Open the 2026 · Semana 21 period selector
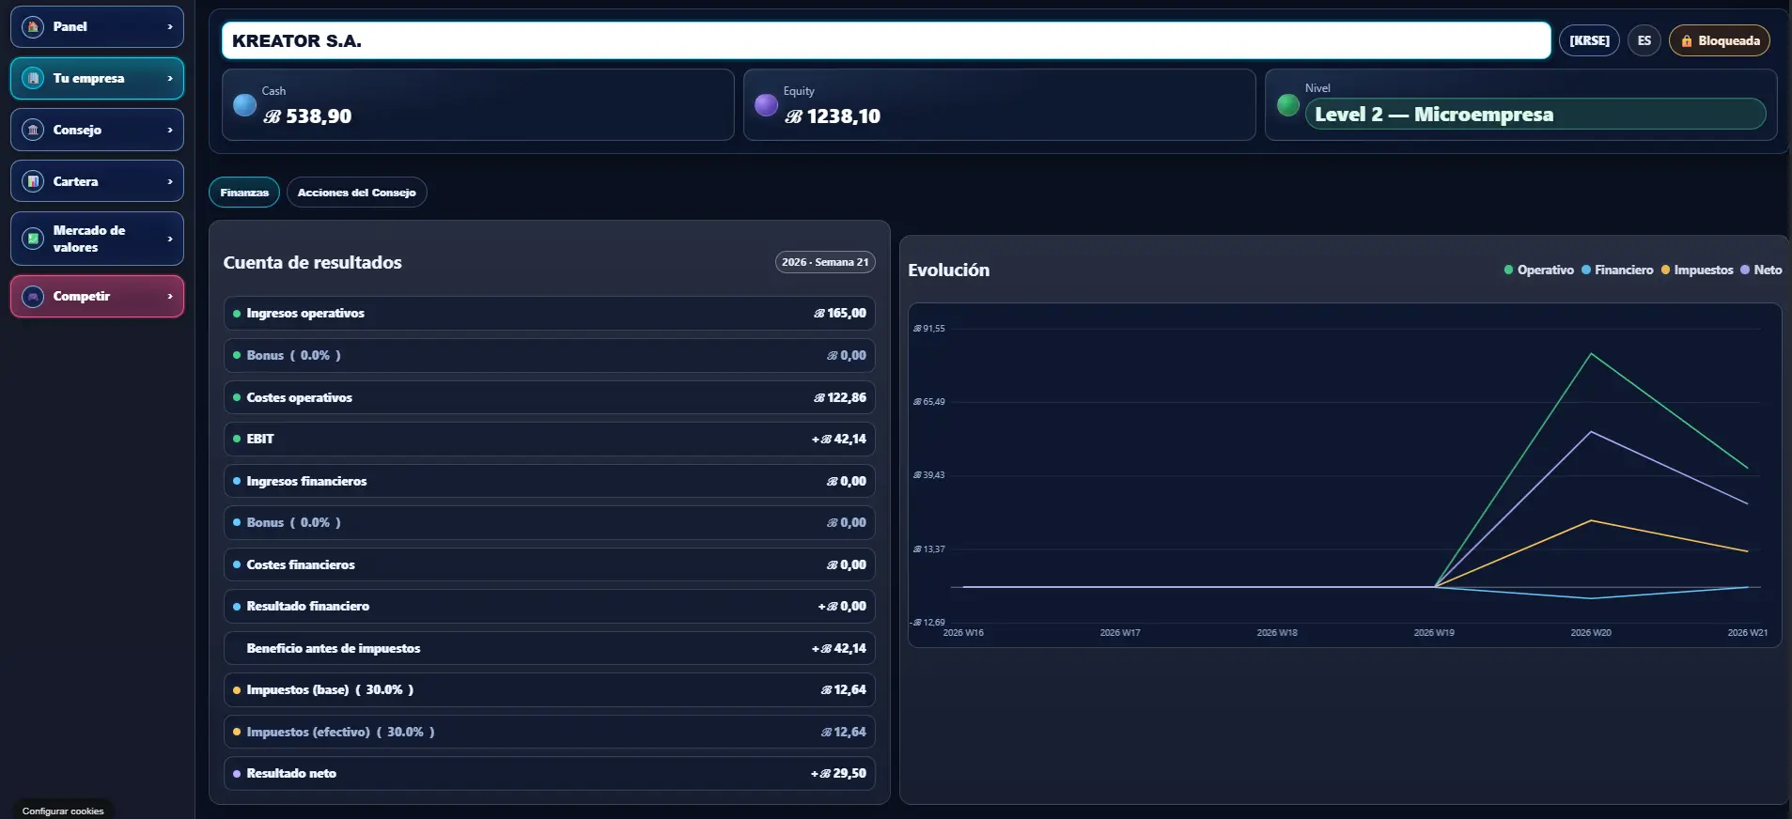Screen dimensions: 1792x819 (825, 262)
